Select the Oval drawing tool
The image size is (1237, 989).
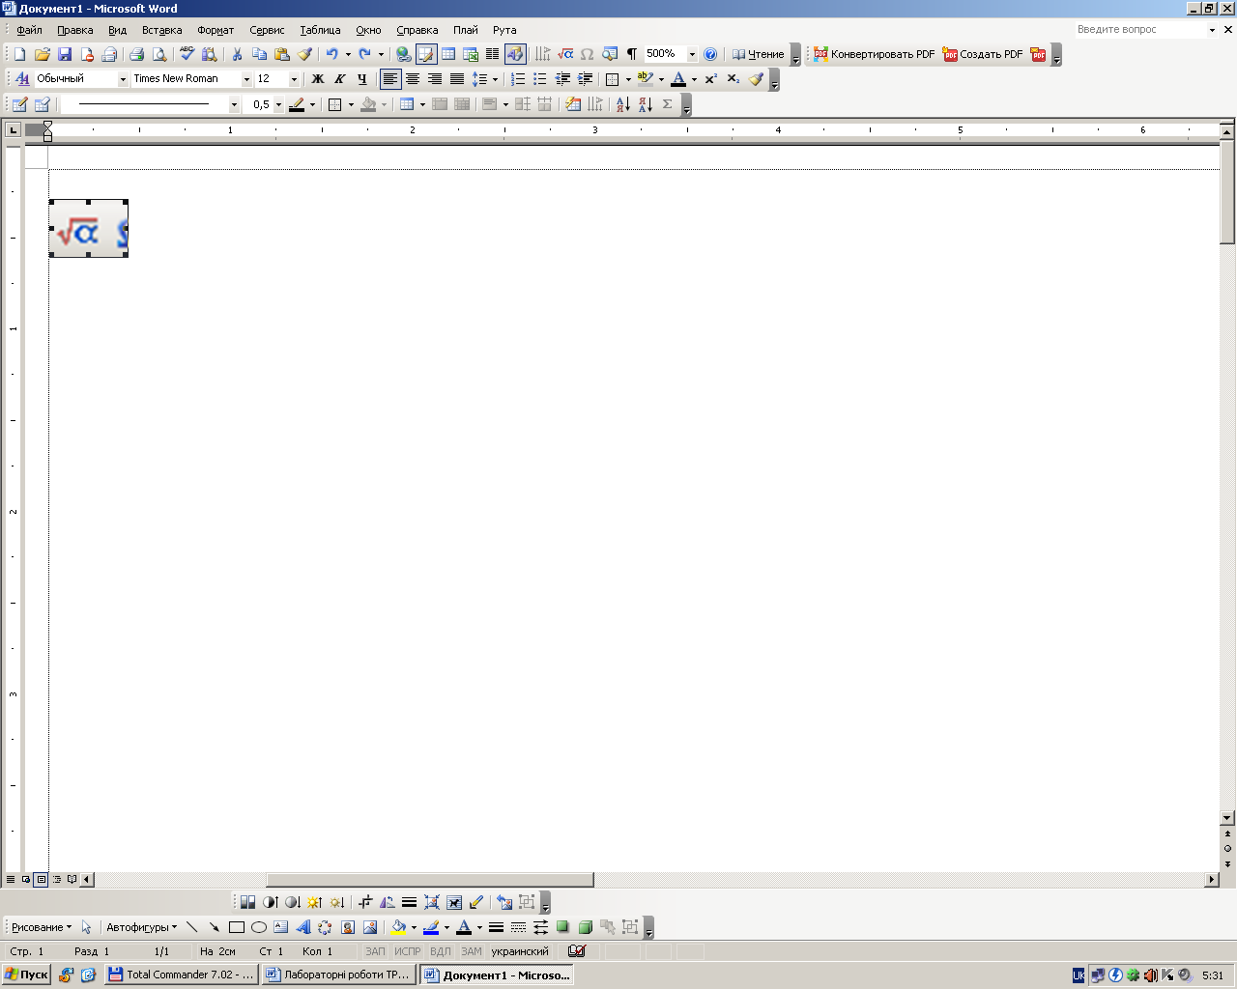[259, 927]
